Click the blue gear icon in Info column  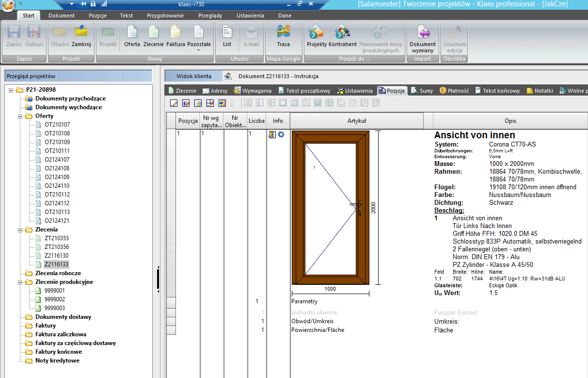click(x=281, y=134)
